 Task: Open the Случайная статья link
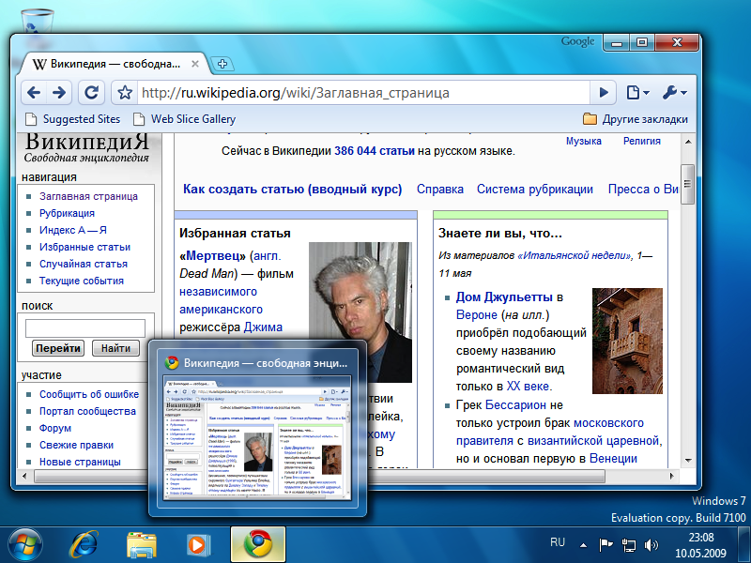pyautogui.click(x=84, y=264)
